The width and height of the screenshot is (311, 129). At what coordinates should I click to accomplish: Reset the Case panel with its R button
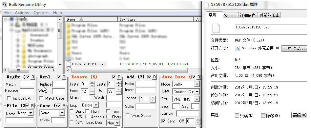64,106
